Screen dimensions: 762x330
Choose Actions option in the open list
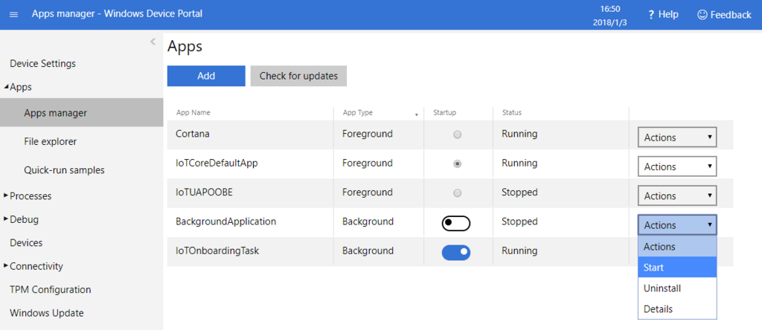coord(677,247)
